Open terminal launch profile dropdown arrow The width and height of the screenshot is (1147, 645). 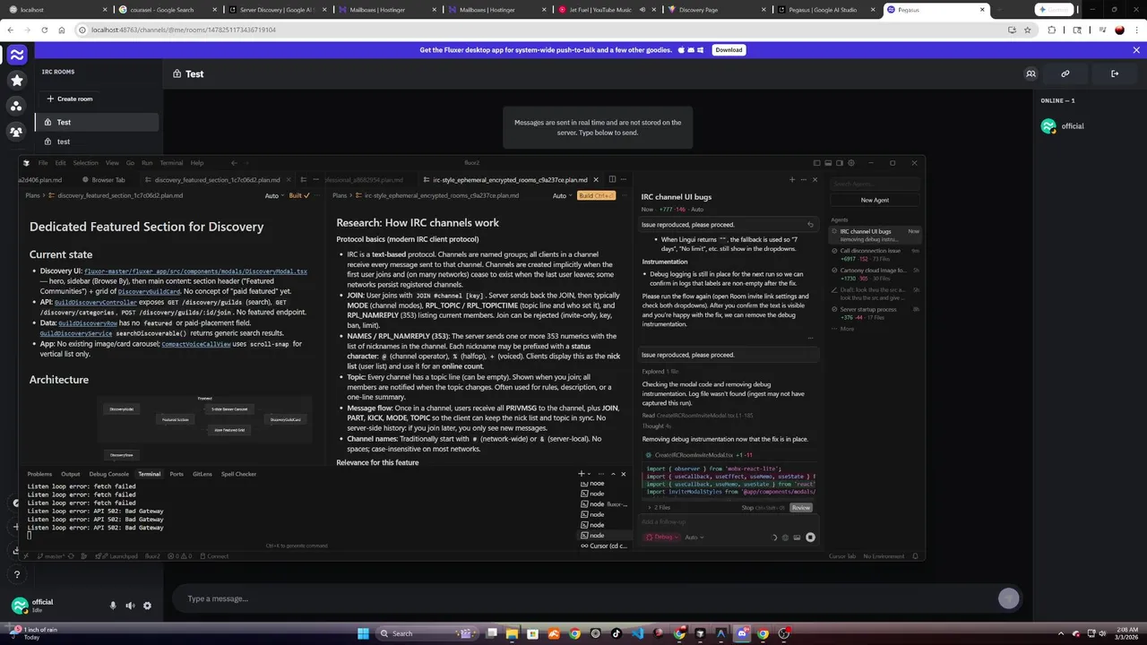(591, 474)
